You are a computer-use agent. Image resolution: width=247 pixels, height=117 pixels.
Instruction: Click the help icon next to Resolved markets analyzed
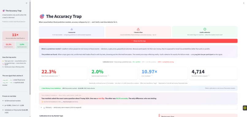[x=209, y=76]
